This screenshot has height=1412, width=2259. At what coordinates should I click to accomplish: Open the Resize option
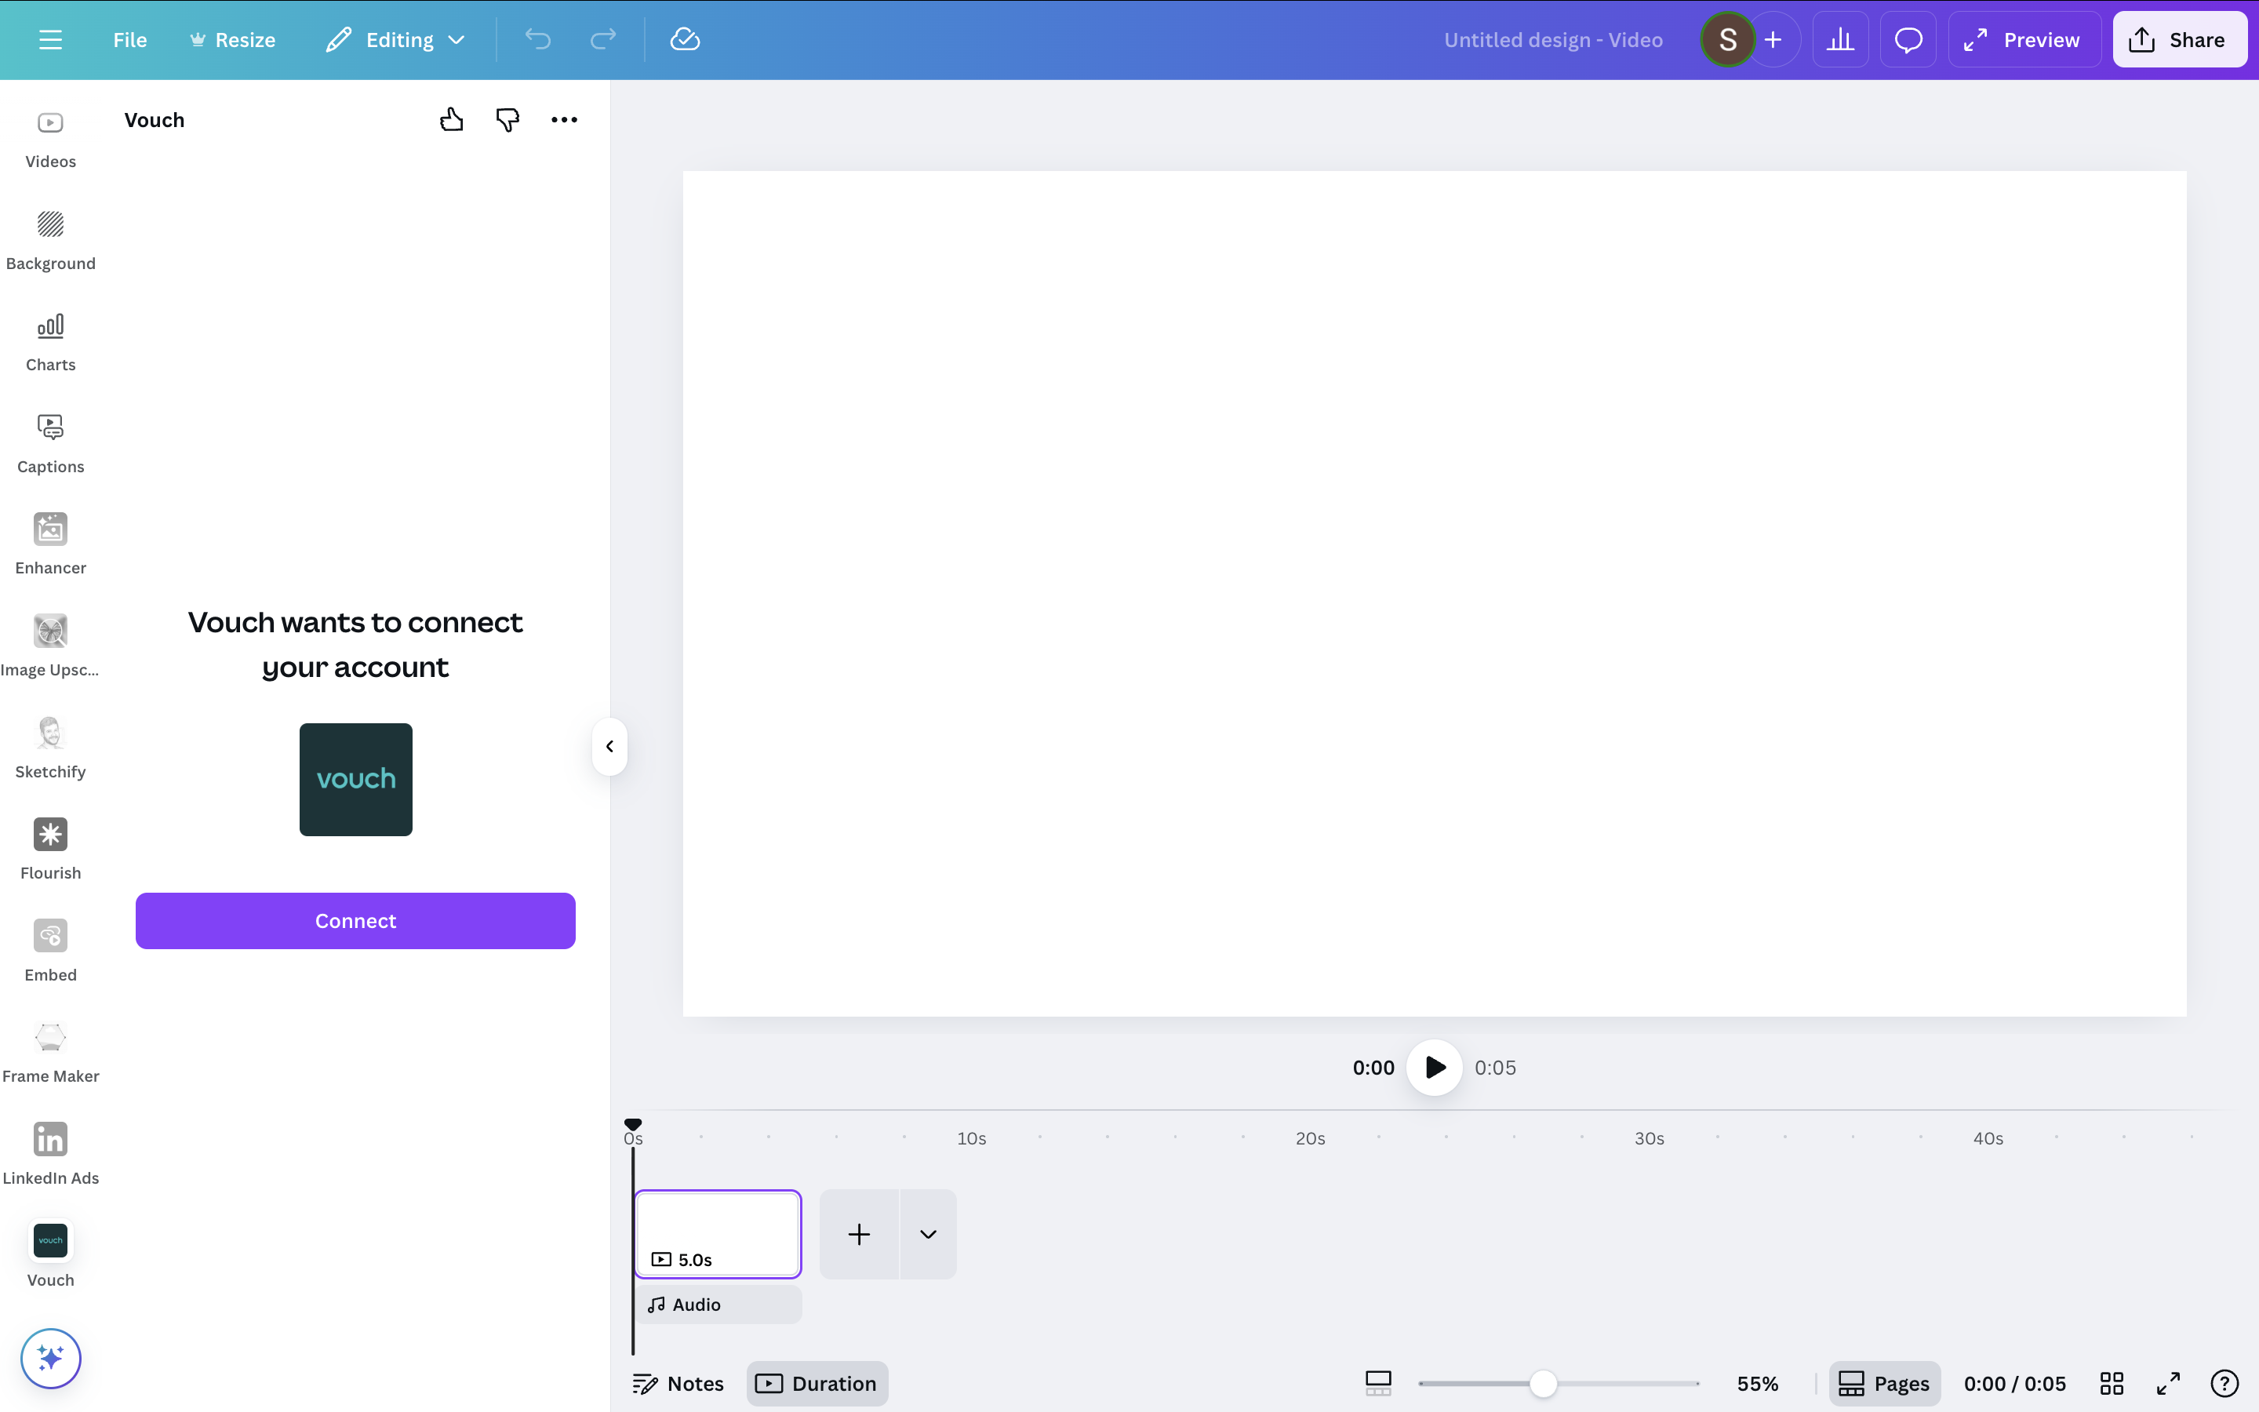tap(232, 39)
